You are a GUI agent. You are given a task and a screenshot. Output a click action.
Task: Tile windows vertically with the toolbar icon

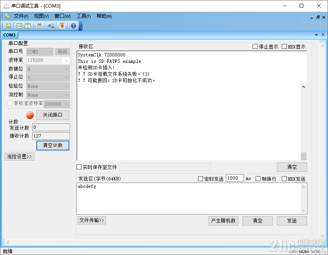coord(28,26)
